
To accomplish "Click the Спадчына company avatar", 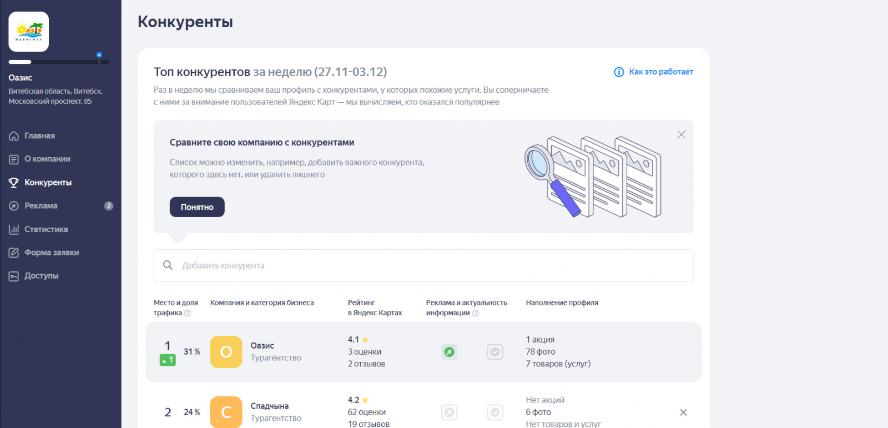I will pos(226,412).
